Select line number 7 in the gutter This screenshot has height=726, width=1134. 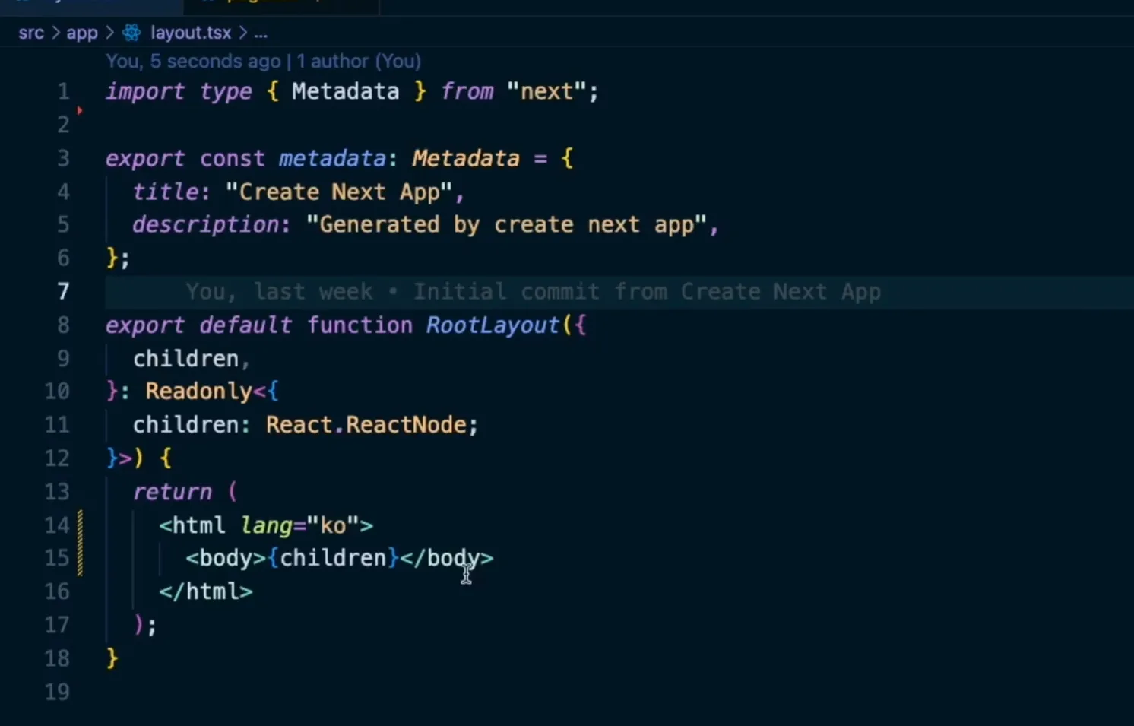pyautogui.click(x=63, y=291)
